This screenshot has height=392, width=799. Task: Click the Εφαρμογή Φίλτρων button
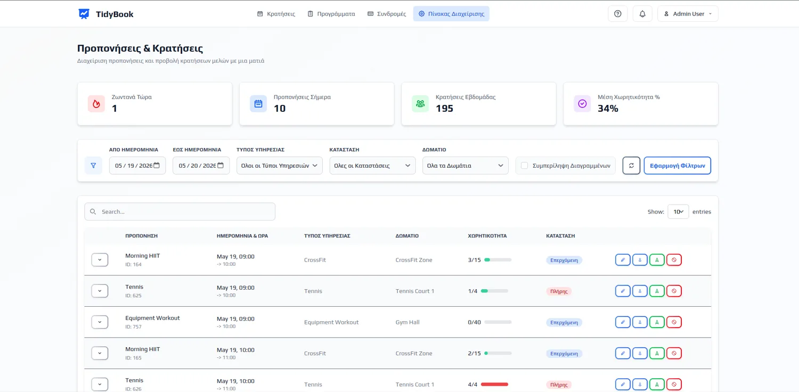tap(678, 166)
